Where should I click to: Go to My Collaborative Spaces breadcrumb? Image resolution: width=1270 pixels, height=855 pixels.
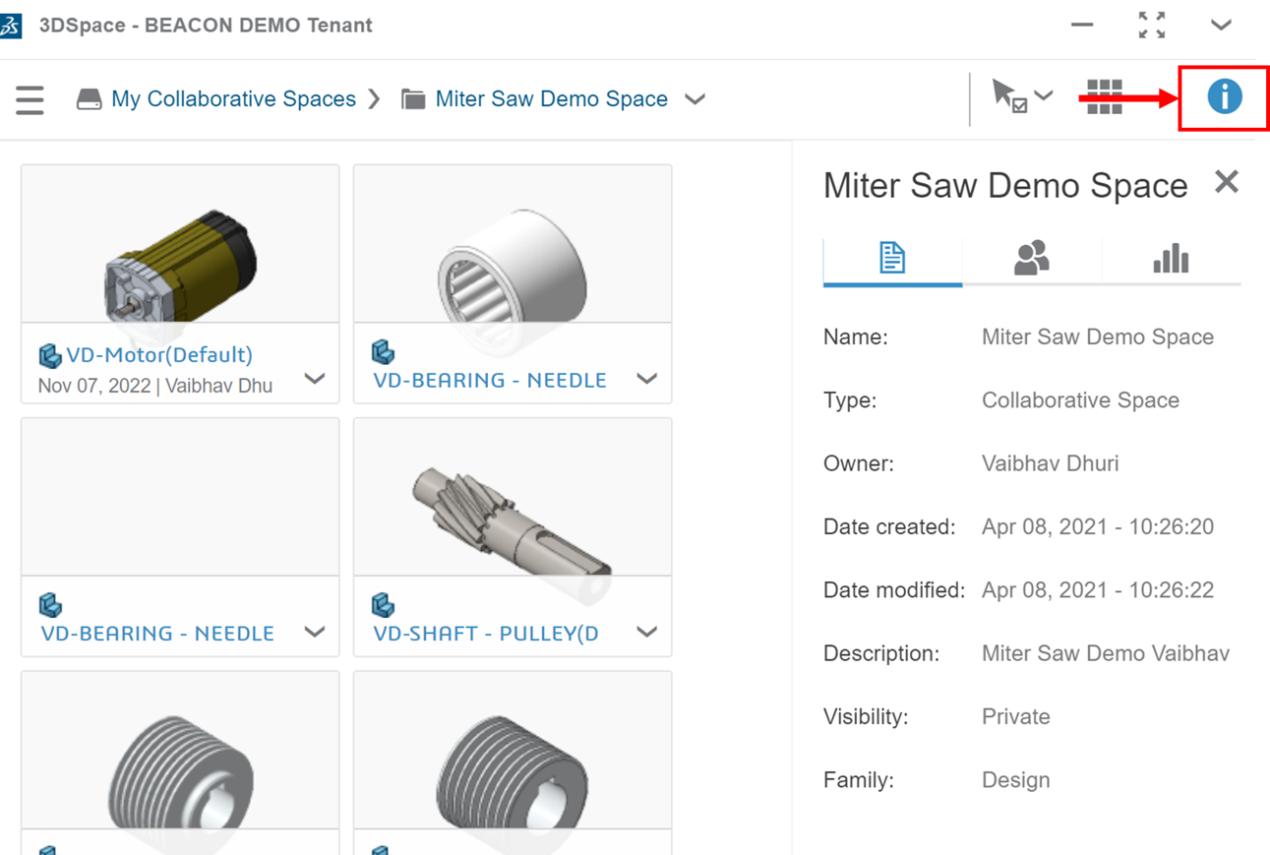[x=233, y=99]
